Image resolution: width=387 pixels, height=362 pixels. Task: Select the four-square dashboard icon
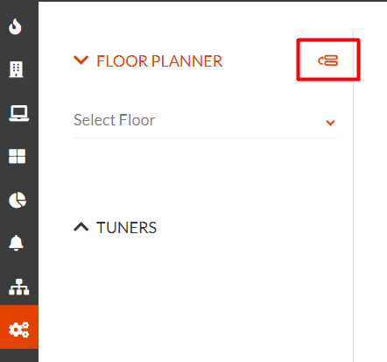(17, 156)
